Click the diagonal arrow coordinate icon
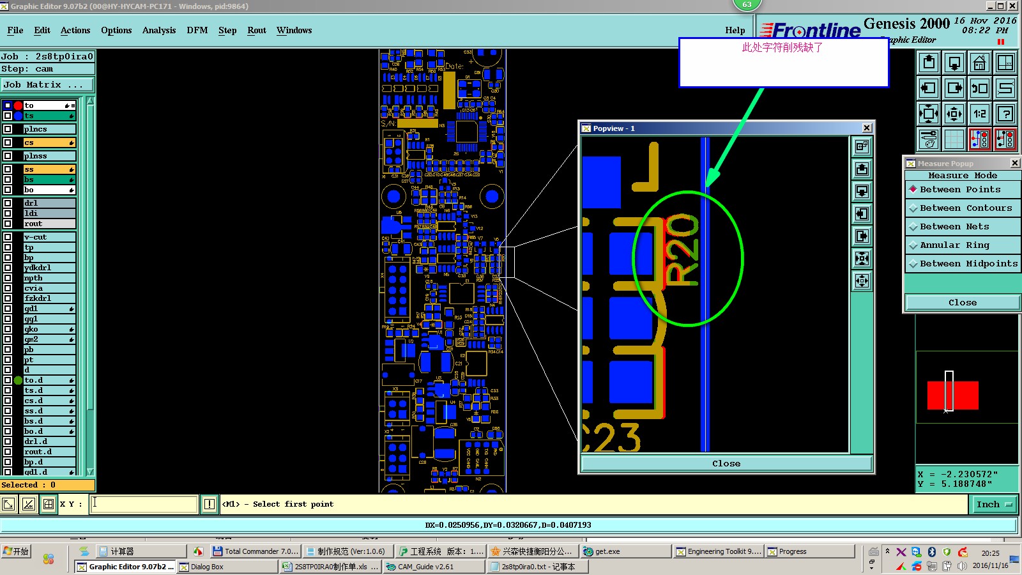 tap(8, 504)
